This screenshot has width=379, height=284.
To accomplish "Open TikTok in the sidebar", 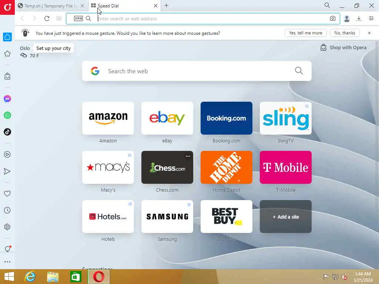I will tap(7, 132).
